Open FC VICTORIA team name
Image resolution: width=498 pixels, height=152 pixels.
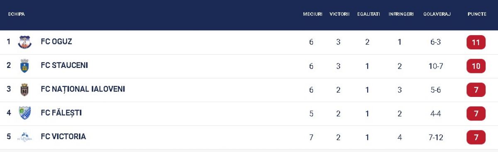pyautogui.click(x=63, y=137)
